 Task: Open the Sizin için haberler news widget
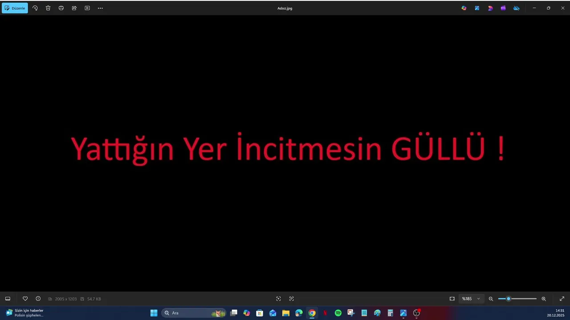[24, 313]
